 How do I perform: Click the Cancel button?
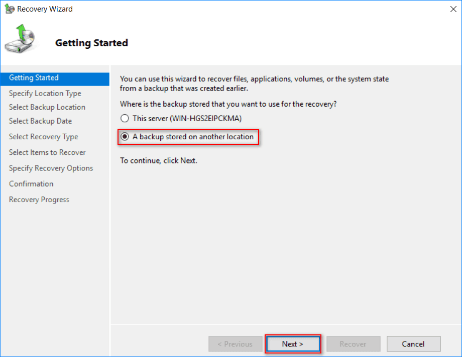click(413, 344)
